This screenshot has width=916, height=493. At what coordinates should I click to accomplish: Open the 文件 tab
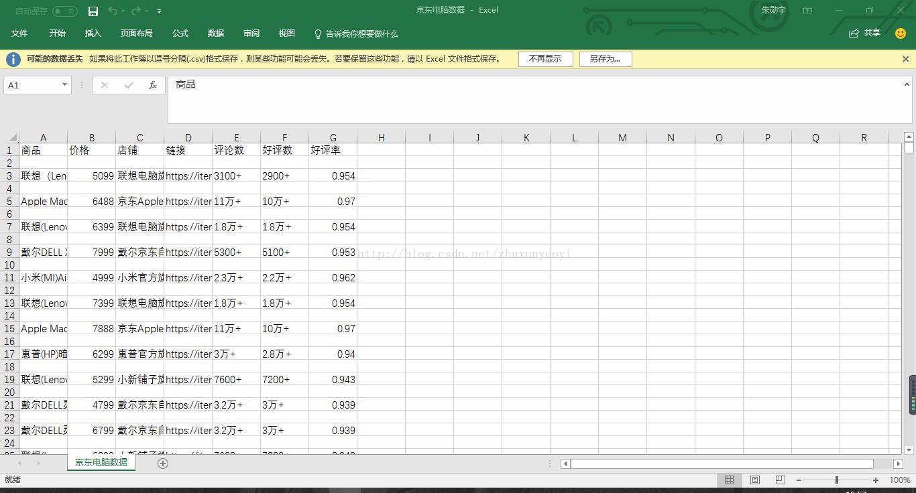(19, 33)
